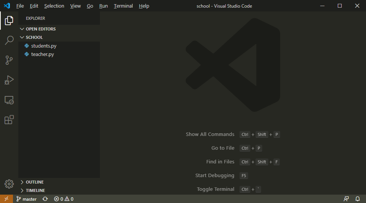Viewport: 366px width, 203px height.
Task: Open remote window indicator in status bar
Action: coord(6,199)
